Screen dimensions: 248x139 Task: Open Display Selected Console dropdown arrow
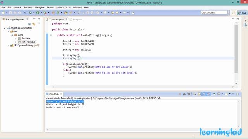222,94
